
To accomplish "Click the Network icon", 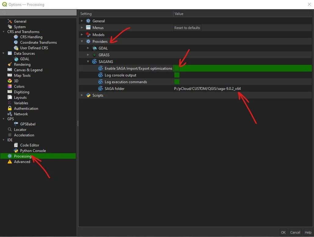I will (x=9, y=114).
